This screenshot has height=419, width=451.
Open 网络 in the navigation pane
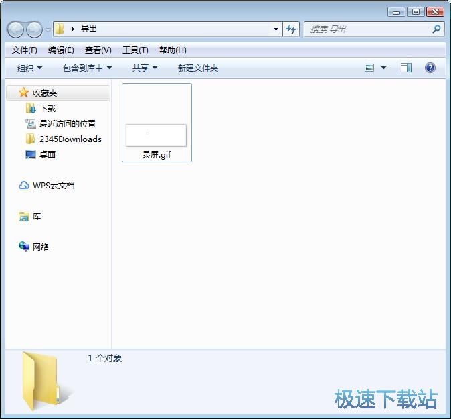pos(41,247)
